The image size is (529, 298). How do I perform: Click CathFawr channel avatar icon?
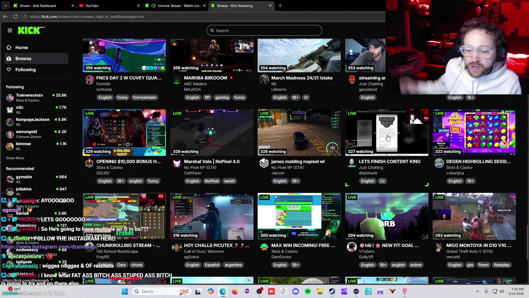point(177,163)
